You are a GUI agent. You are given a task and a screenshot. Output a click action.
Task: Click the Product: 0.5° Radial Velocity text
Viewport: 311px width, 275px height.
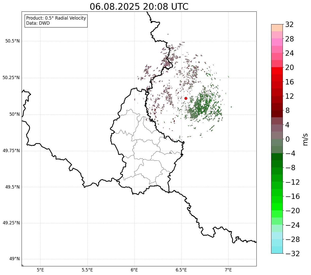click(x=56, y=18)
